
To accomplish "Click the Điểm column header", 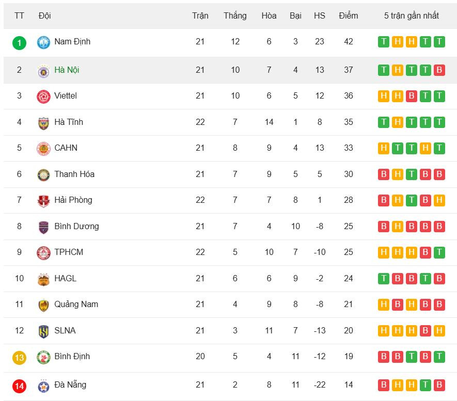I will point(349,15).
